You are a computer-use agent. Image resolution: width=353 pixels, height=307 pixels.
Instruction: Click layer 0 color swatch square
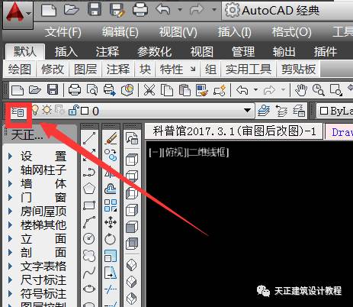pyautogui.click(x=85, y=111)
